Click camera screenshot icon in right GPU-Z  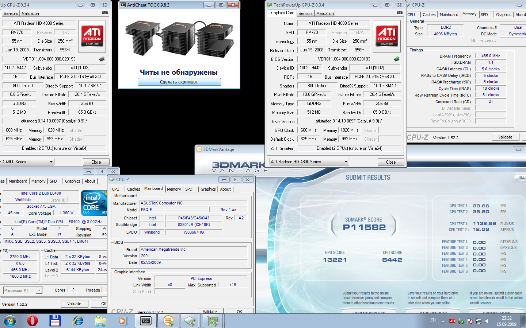coord(399,12)
